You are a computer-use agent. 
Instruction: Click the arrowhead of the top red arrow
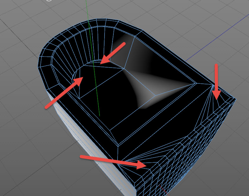point(105,59)
